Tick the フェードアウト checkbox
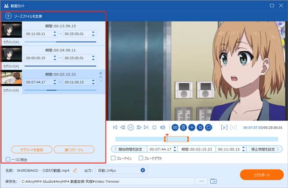The image size is (288, 188). [x=141, y=158]
